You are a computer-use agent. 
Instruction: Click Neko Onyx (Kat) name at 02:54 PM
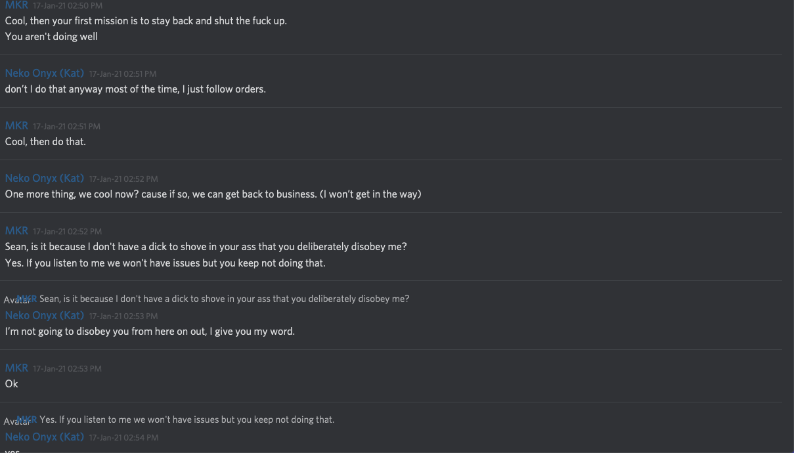point(44,437)
